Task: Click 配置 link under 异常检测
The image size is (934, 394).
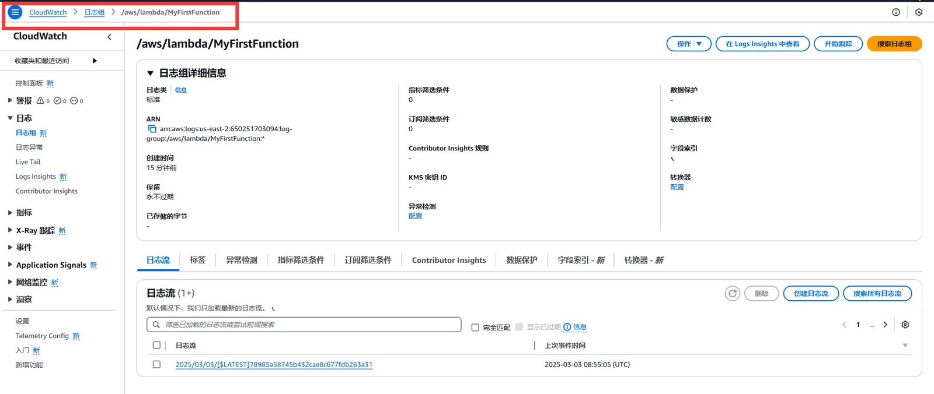Action: coord(415,216)
